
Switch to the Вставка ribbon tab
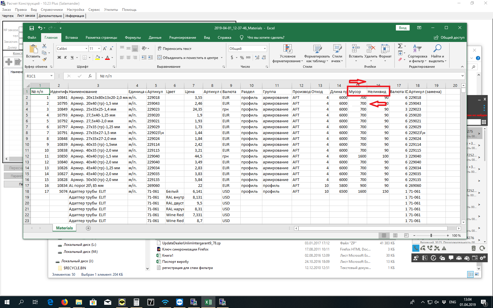[72, 38]
